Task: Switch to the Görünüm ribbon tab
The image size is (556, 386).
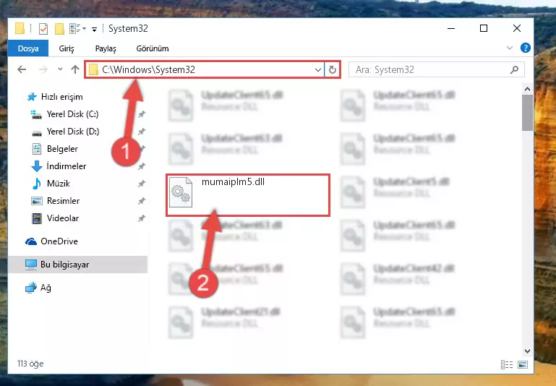Action: (x=153, y=48)
